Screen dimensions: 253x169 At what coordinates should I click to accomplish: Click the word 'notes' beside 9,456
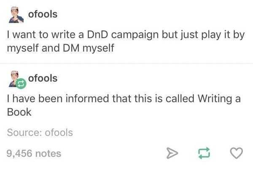[48, 153]
